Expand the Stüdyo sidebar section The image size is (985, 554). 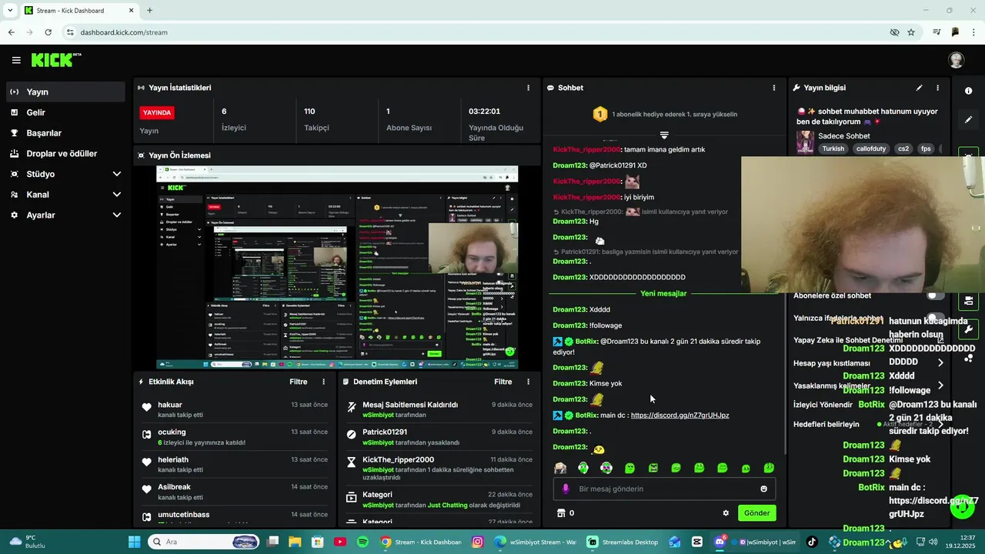[117, 174]
